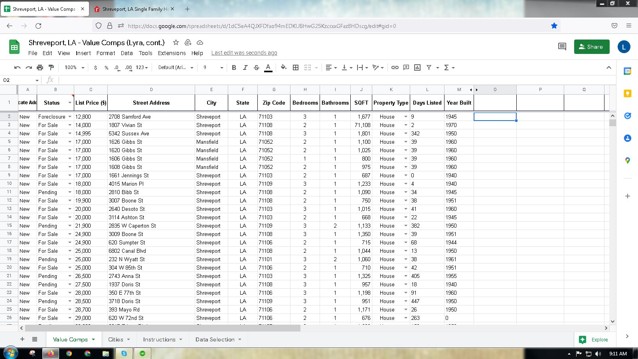Screen dimensions: 638x359
Task: Toggle bold formatting
Action: pos(234,67)
